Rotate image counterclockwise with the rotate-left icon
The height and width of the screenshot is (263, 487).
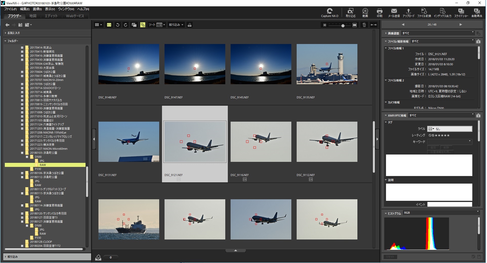pos(117,25)
